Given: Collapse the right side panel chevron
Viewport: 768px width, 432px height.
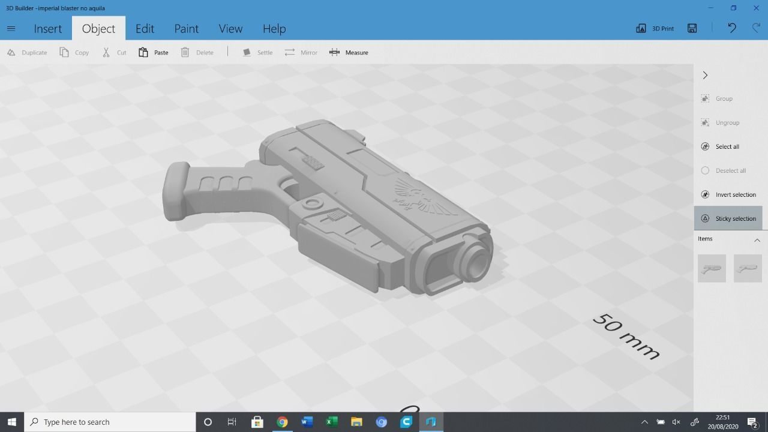Looking at the screenshot, I should (x=705, y=75).
